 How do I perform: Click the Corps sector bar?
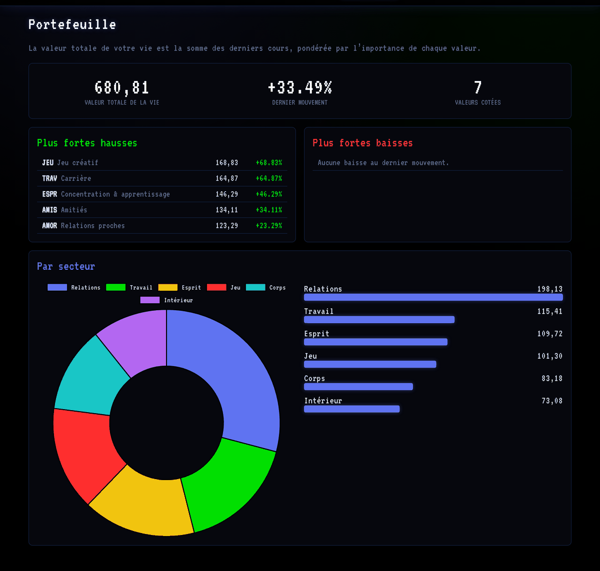358,387
